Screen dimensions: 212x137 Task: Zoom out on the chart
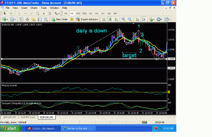[130, 19]
